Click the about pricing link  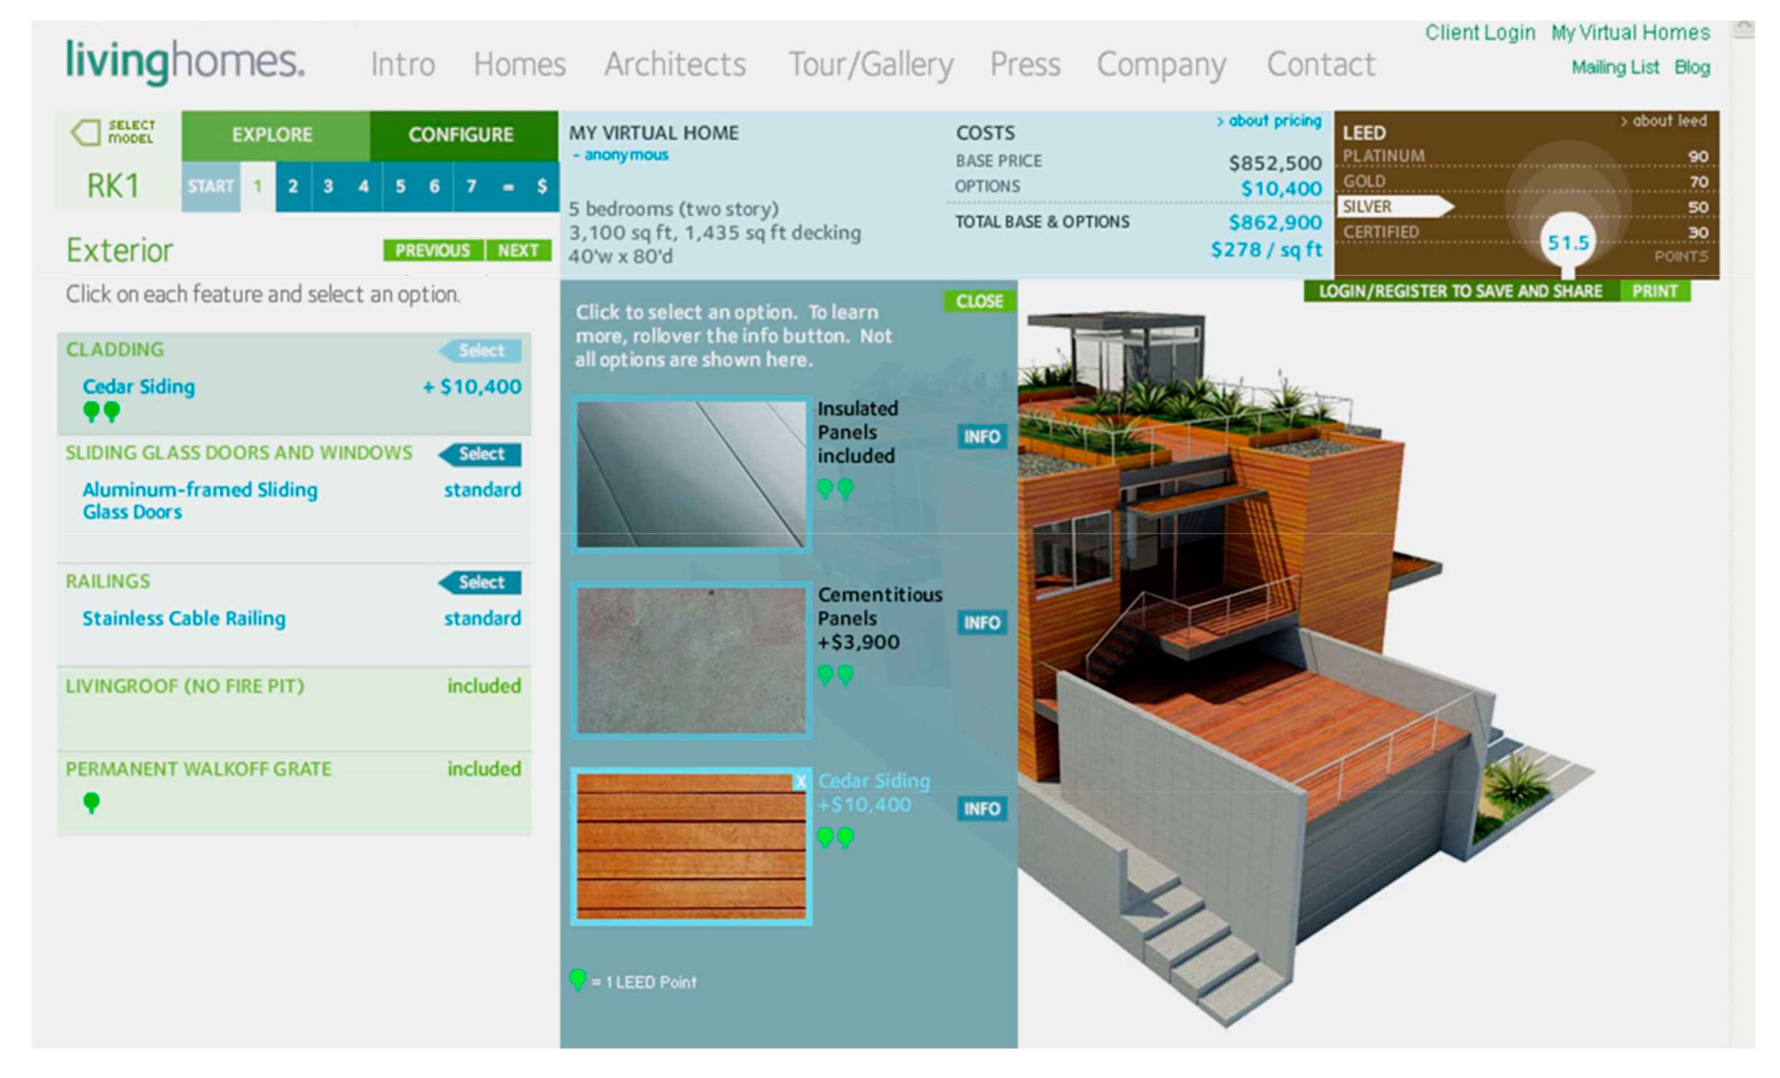1274,121
